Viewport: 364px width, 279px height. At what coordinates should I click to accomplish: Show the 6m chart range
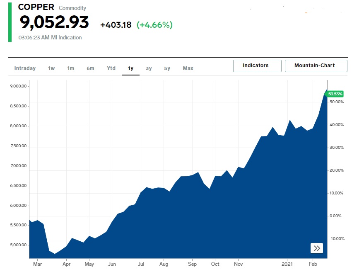point(90,68)
